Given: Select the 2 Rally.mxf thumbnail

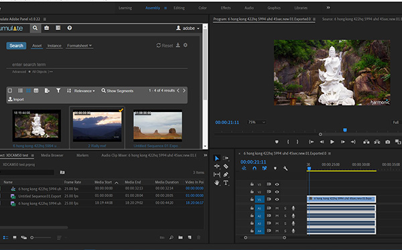Looking at the screenshot, I should coord(97,125).
